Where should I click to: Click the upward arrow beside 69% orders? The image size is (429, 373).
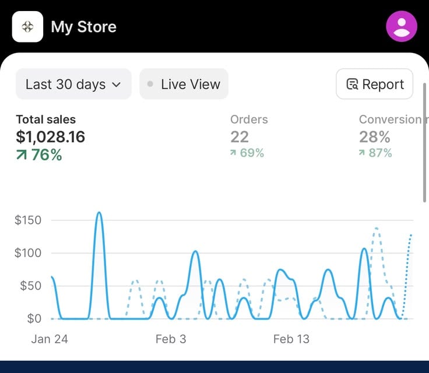[233, 153]
